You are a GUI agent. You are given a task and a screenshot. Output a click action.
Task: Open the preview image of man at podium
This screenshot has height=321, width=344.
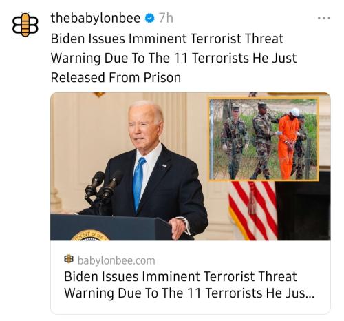click(191, 167)
